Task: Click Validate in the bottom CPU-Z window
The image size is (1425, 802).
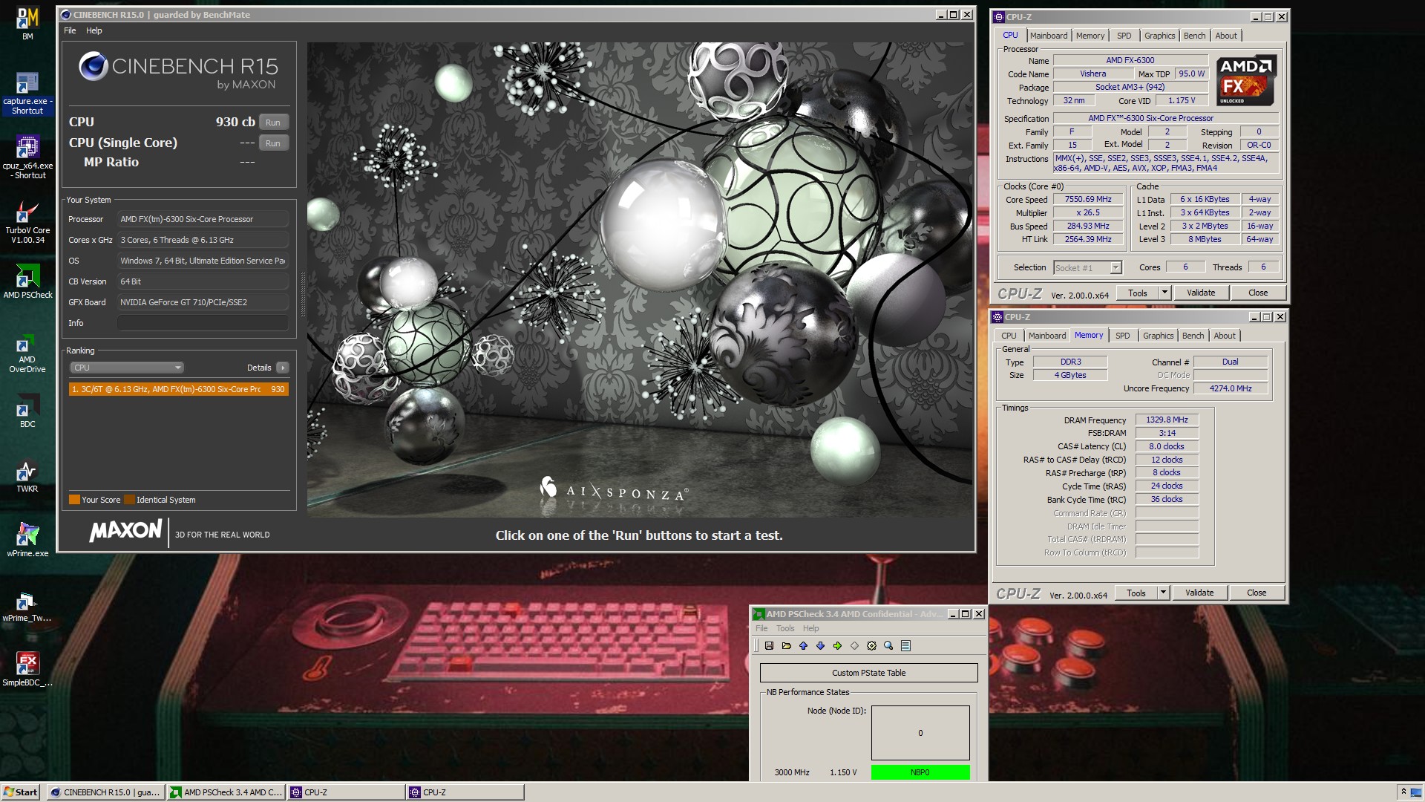Action: (1199, 593)
